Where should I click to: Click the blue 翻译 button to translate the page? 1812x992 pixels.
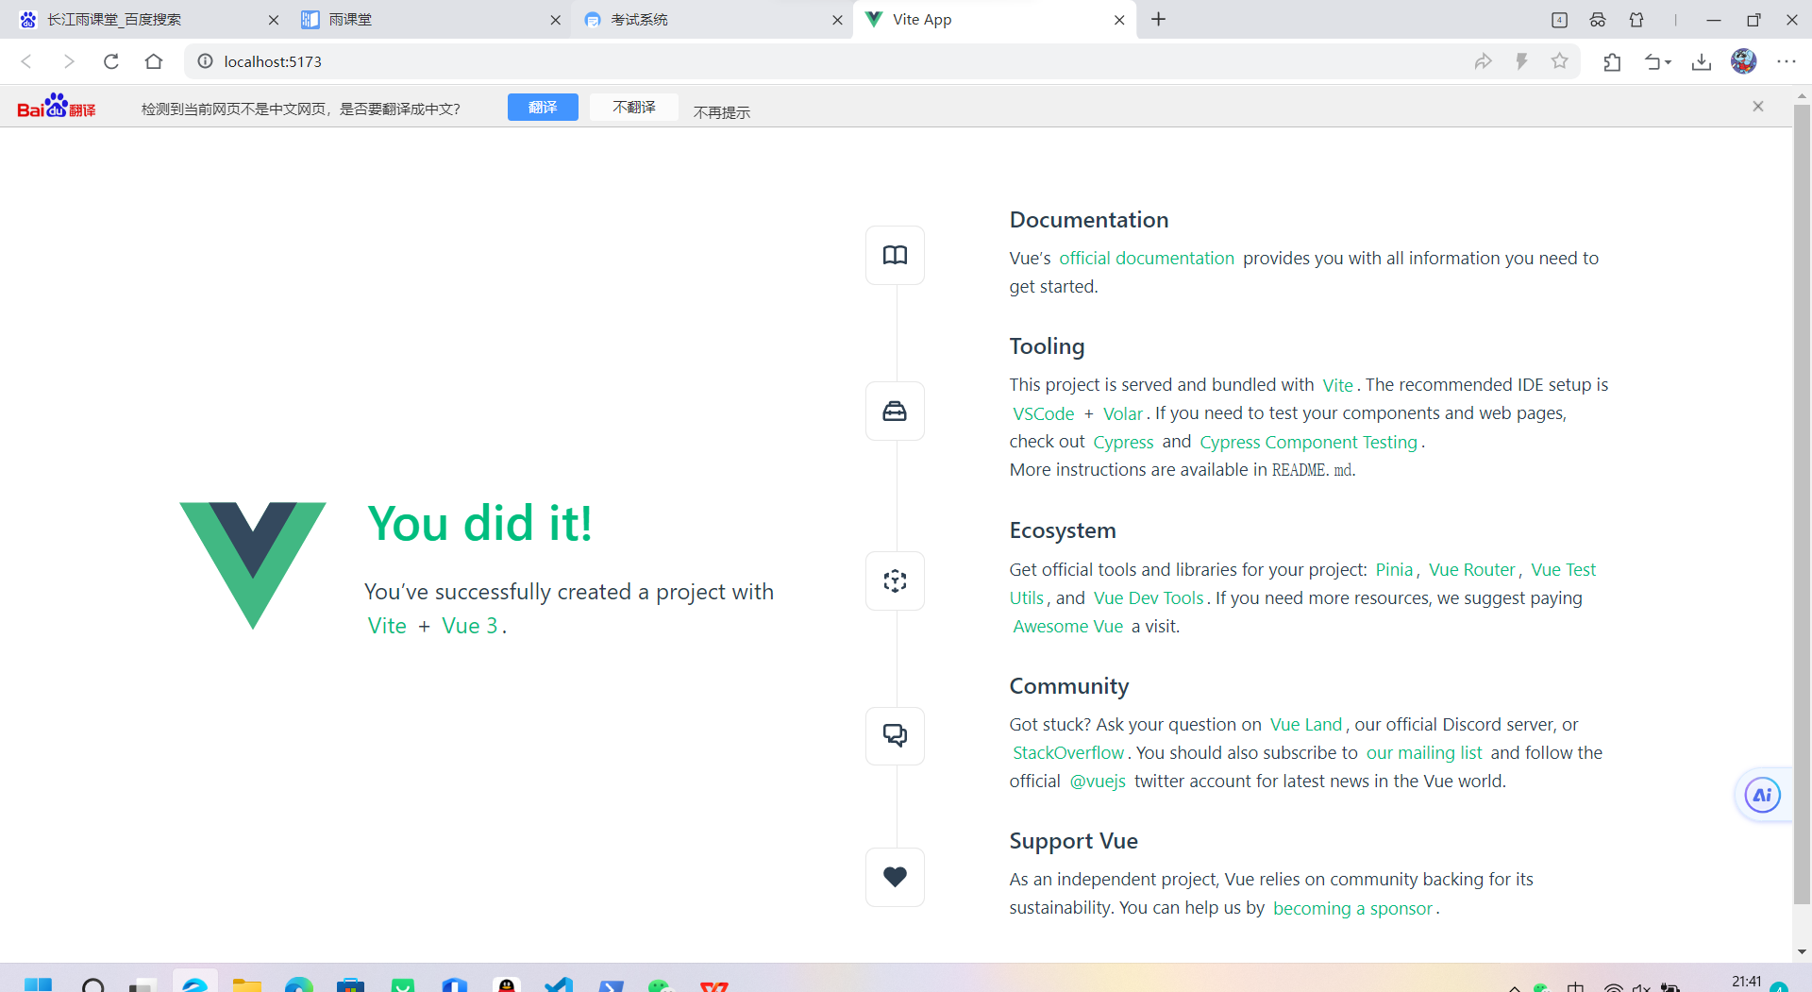coord(543,107)
